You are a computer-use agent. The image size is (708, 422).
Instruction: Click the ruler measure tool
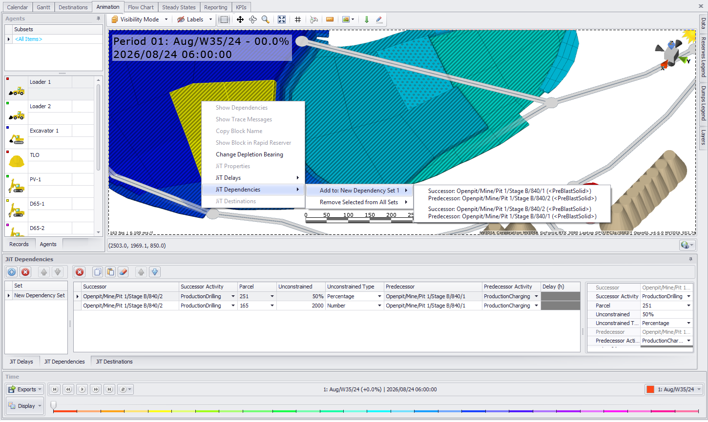[330, 19]
